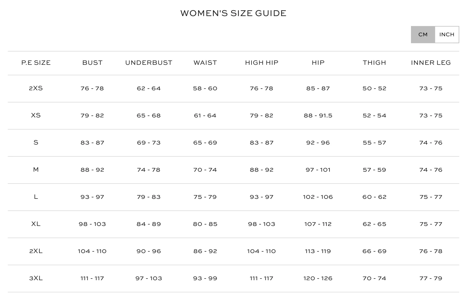Select the XS size row label

coord(36,115)
